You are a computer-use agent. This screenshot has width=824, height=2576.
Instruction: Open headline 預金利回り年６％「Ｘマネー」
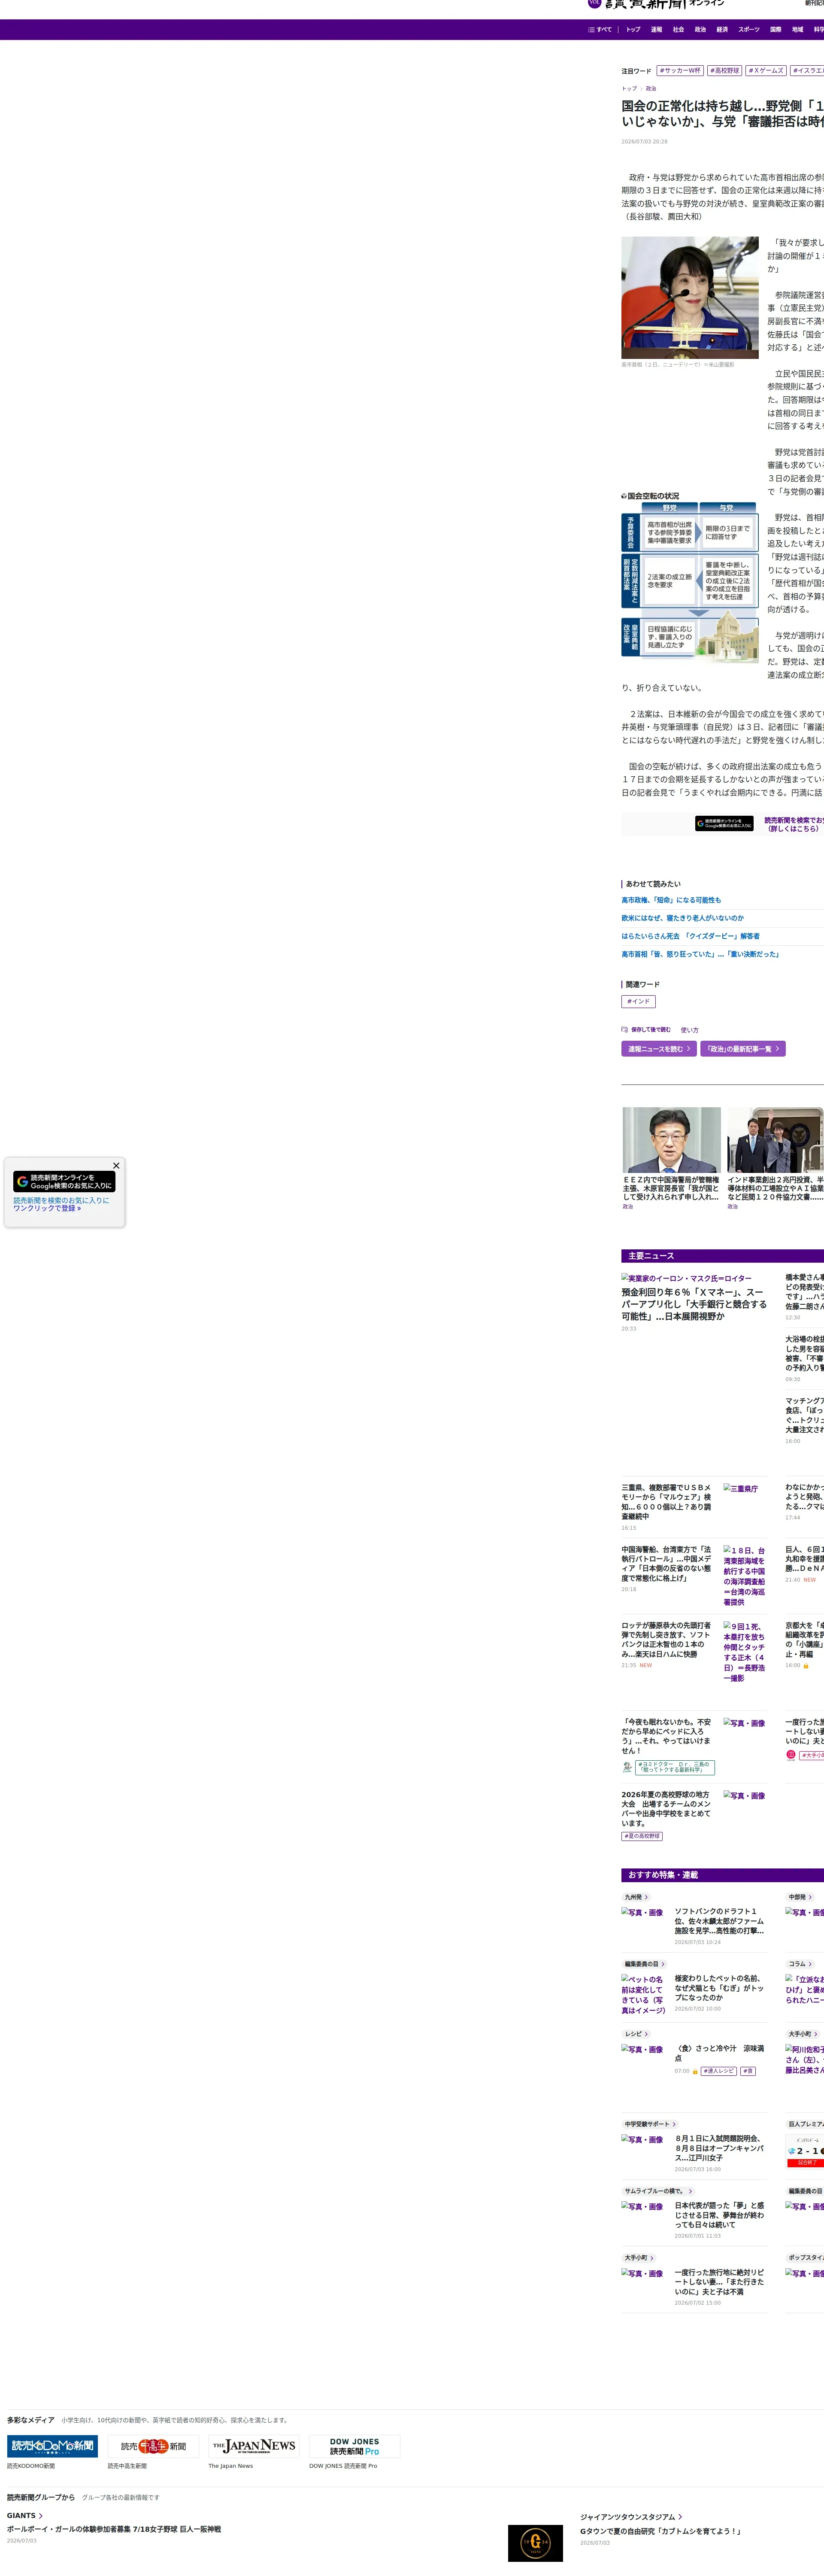(x=694, y=1304)
